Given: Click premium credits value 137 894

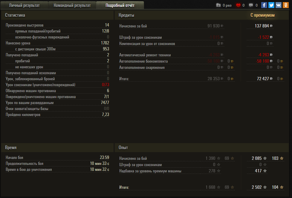Looking at the screenshot, I should [x=262, y=26].
